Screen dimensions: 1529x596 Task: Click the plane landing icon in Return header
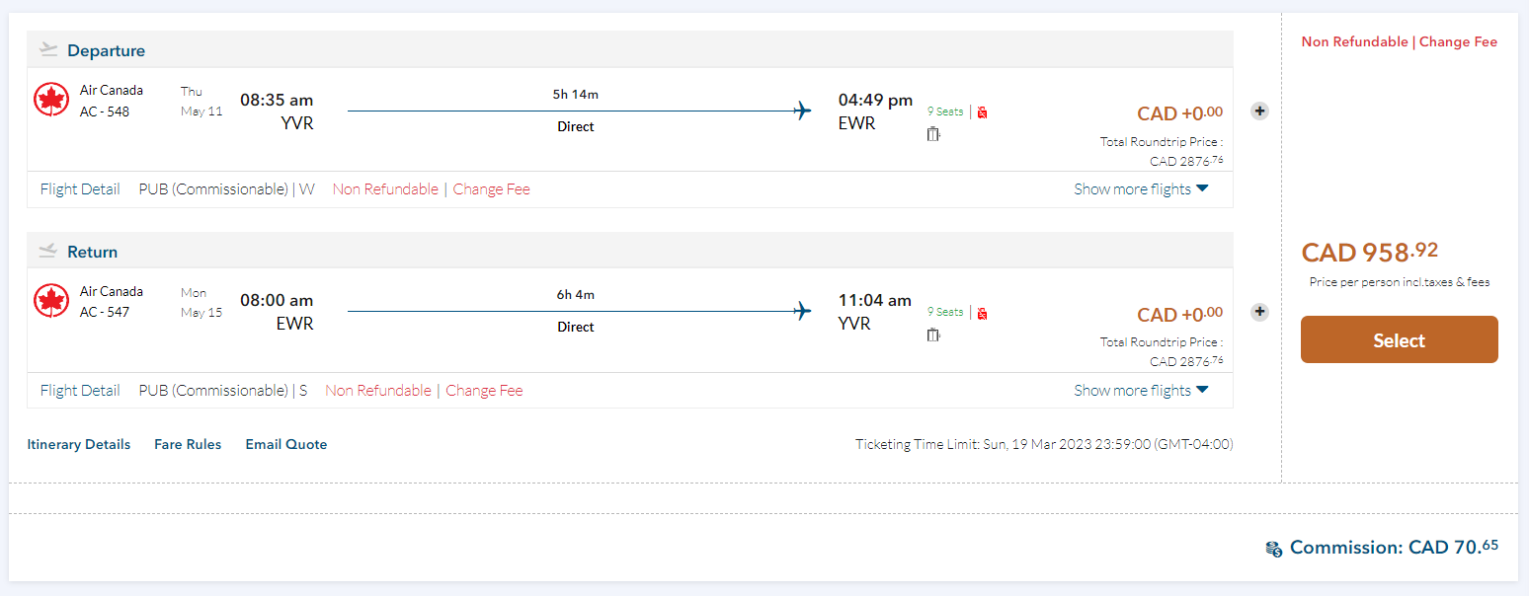[48, 251]
